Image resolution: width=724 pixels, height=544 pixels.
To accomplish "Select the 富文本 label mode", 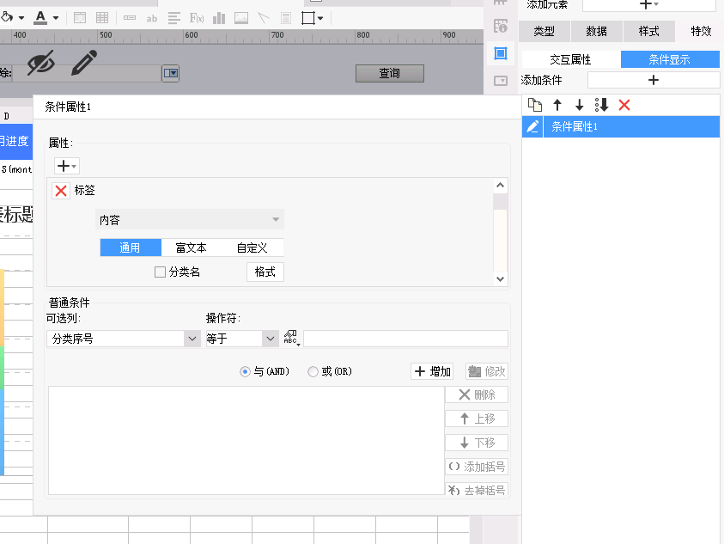I will (192, 248).
